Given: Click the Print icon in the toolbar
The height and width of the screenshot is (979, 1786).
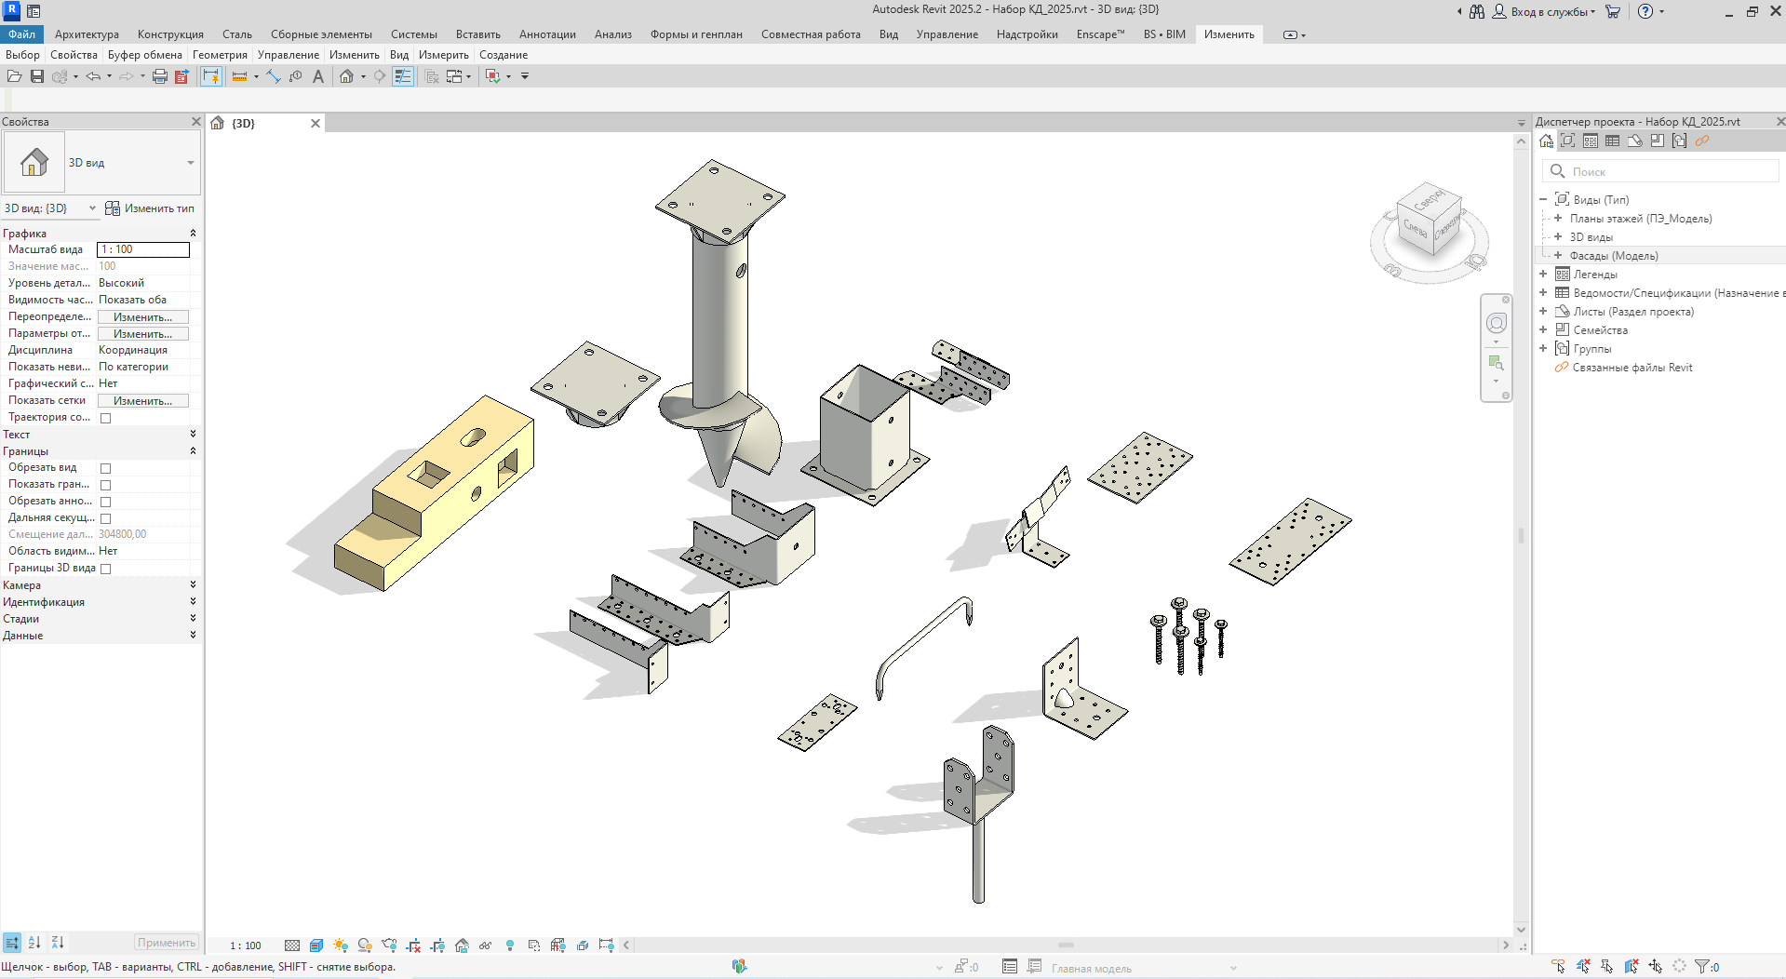Looking at the screenshot, I should click(x=159, y=76).
